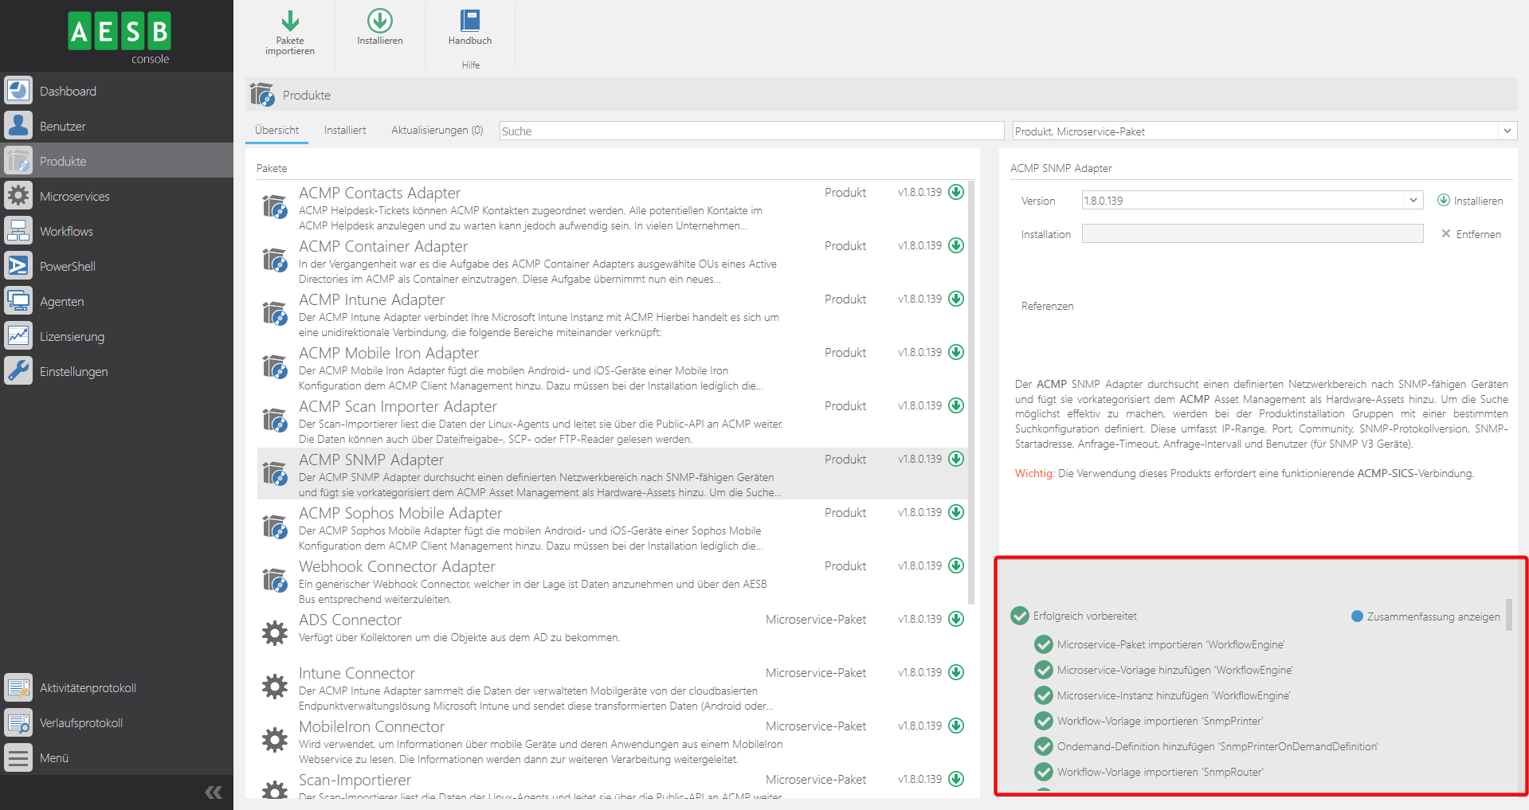Viewport: 1529px width, 810px height.
Task: Switch to the Installiert tab
Action: pos(345,130)
